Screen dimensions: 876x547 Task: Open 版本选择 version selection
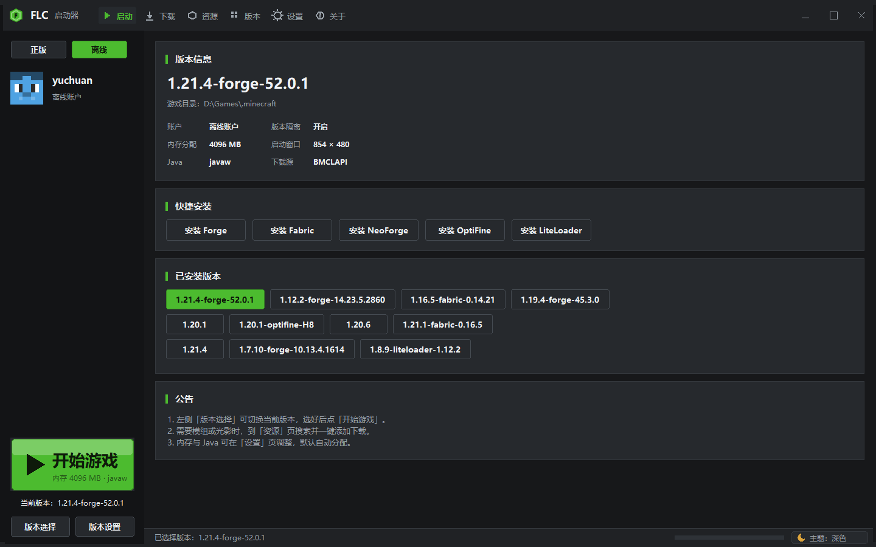coord(40,527)
